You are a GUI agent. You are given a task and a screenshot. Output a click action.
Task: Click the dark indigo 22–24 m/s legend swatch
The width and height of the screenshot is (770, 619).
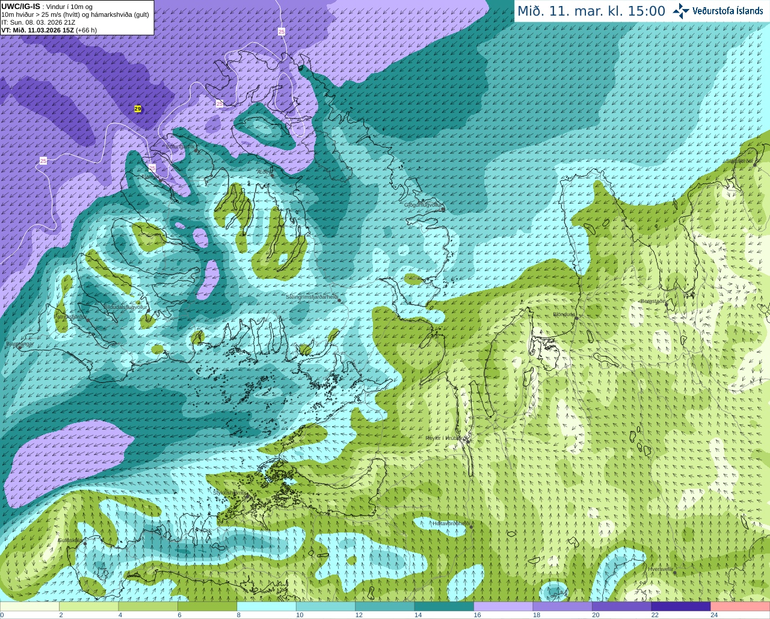click(680, 606)
